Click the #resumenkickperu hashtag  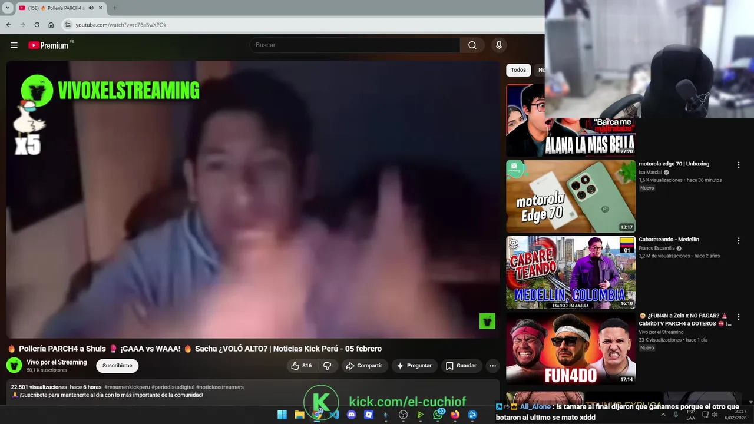pyautogui.click(x=127, y=387)
